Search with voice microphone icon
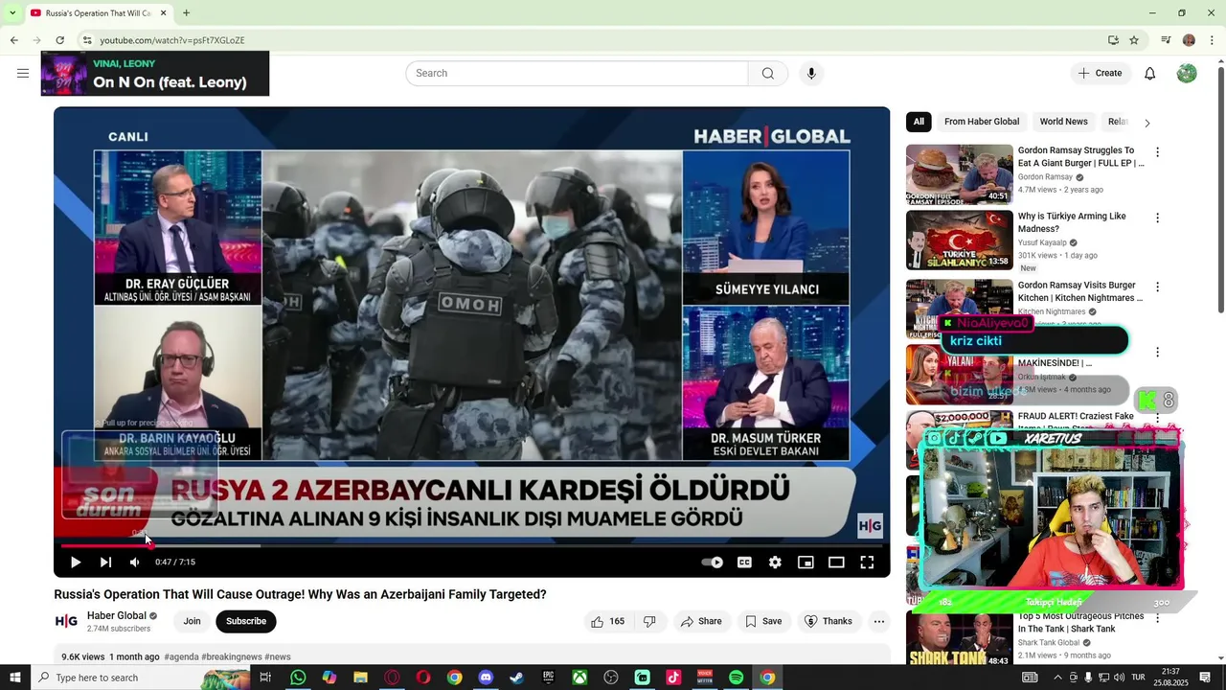The image size is (1226, 690). [811, 74]
